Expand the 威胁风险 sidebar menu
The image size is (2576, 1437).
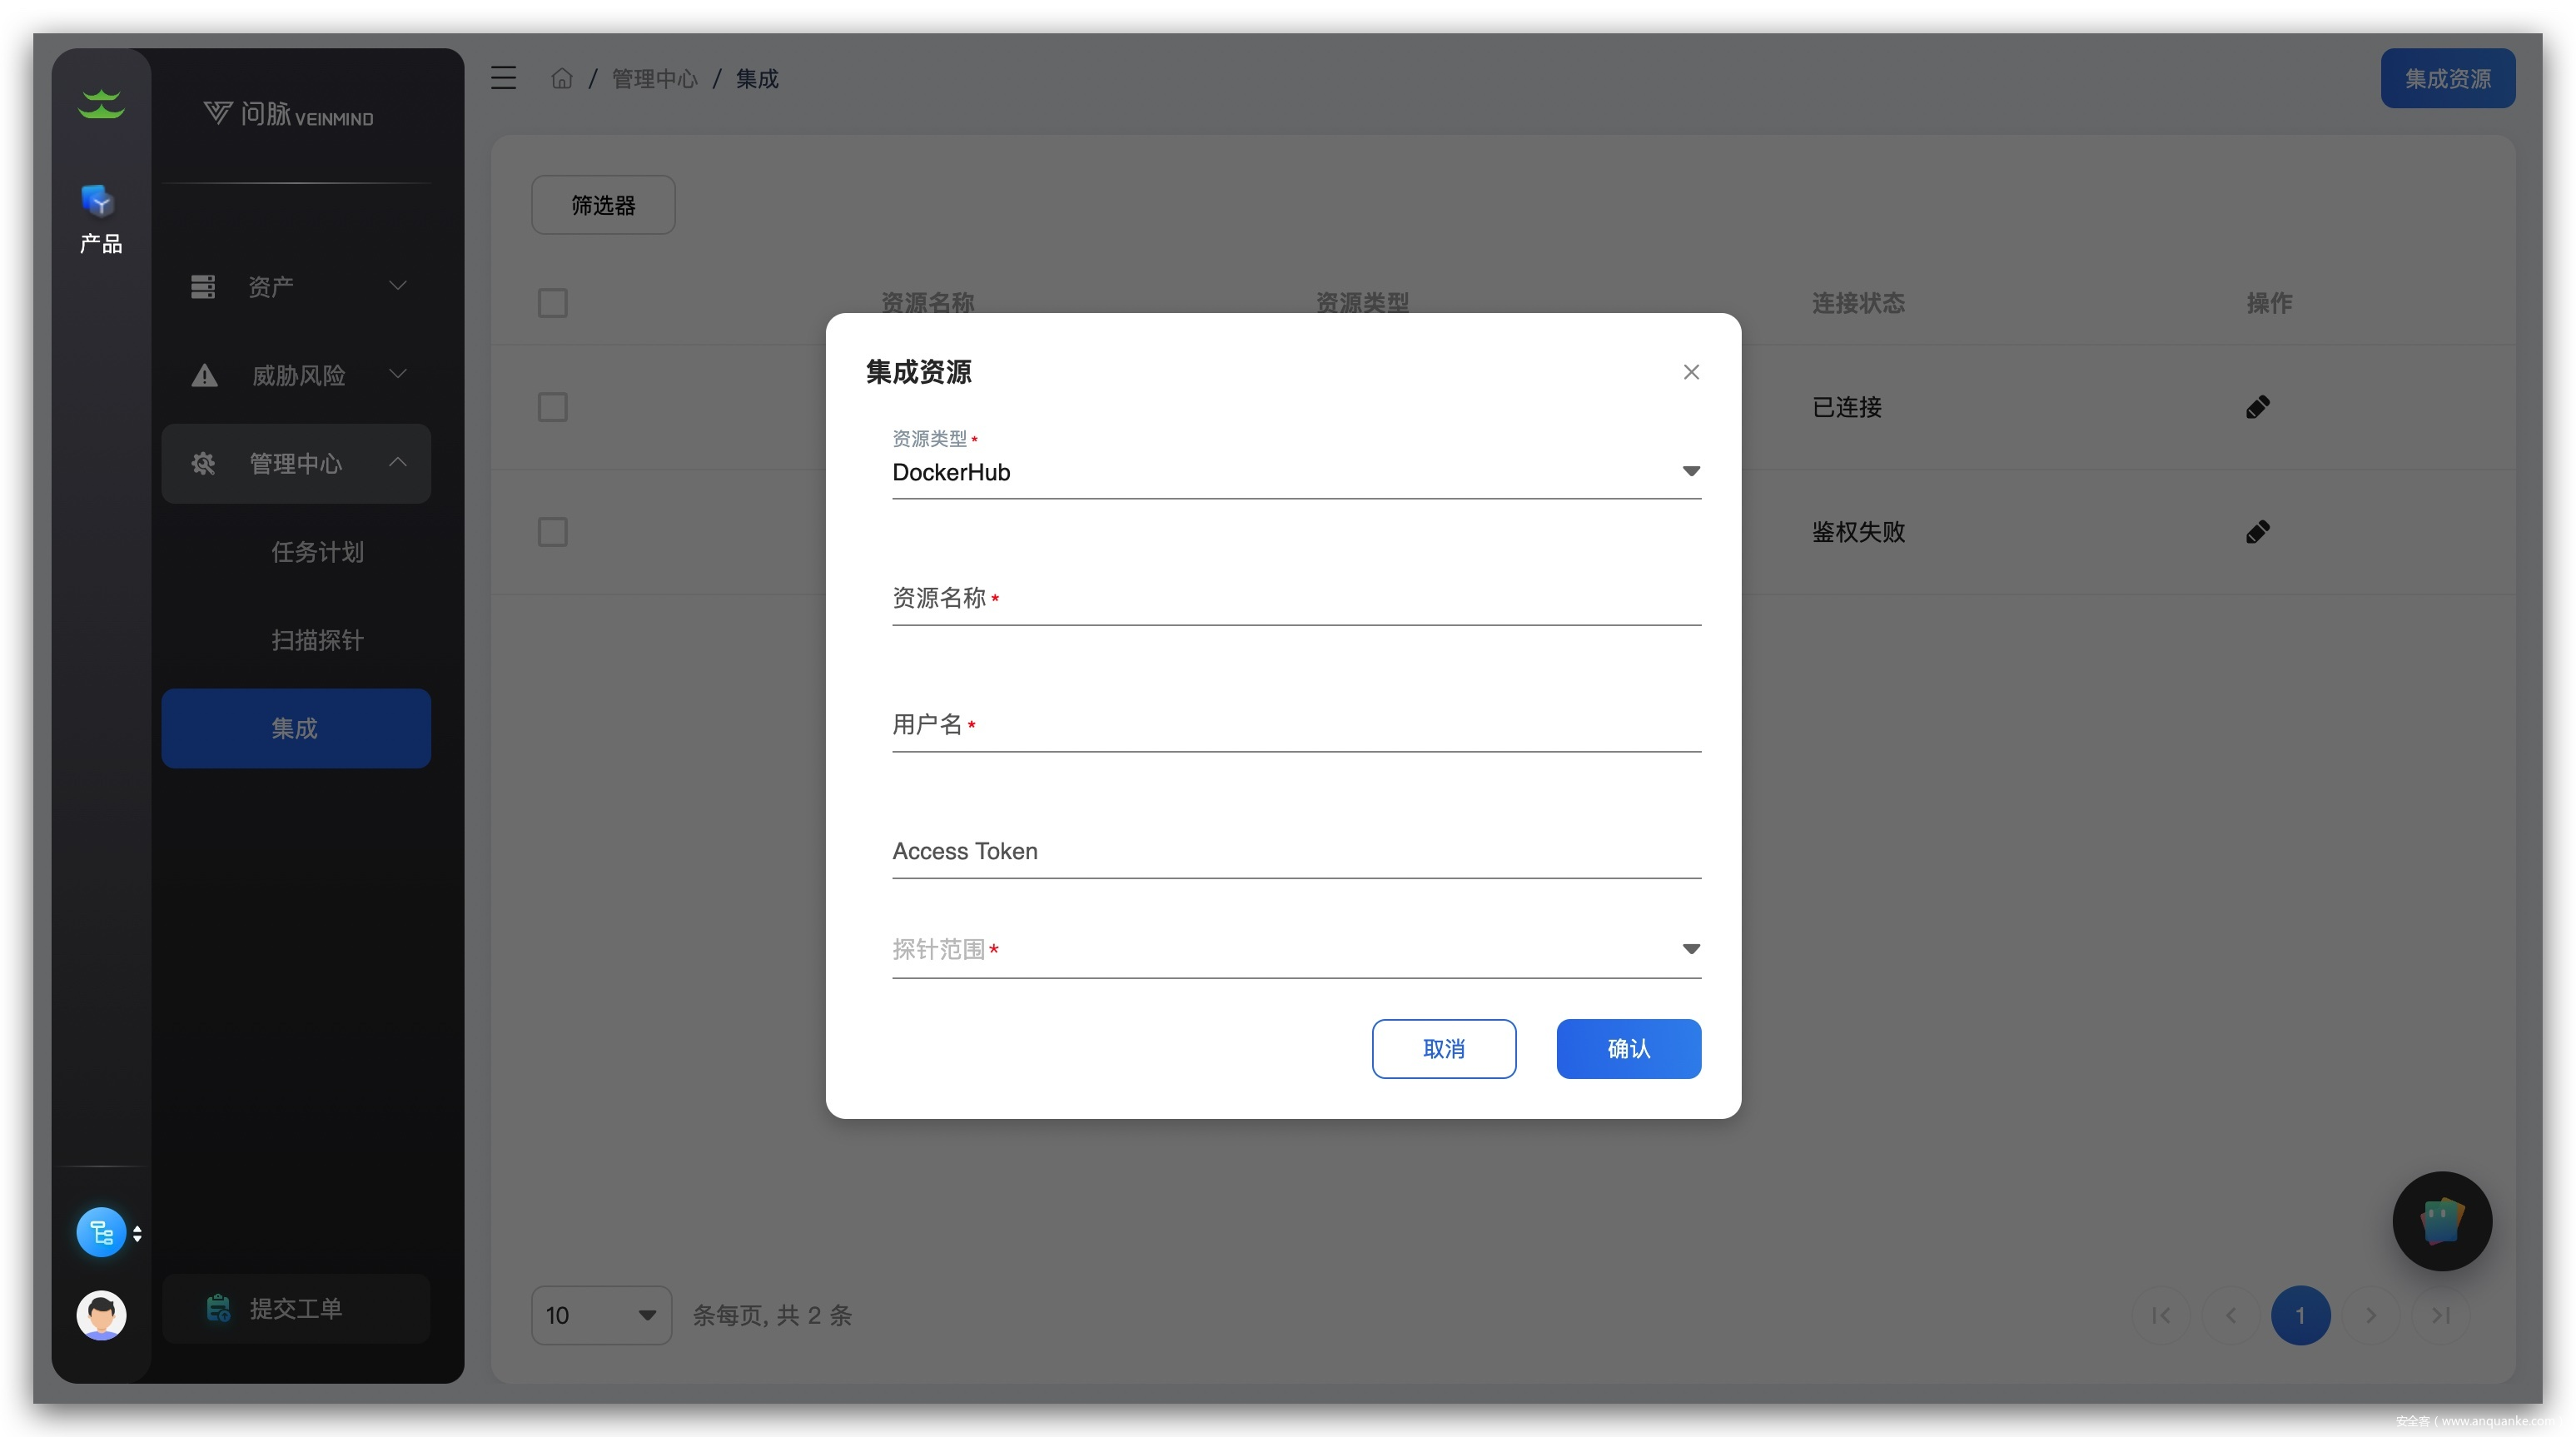tap(297, 375)
